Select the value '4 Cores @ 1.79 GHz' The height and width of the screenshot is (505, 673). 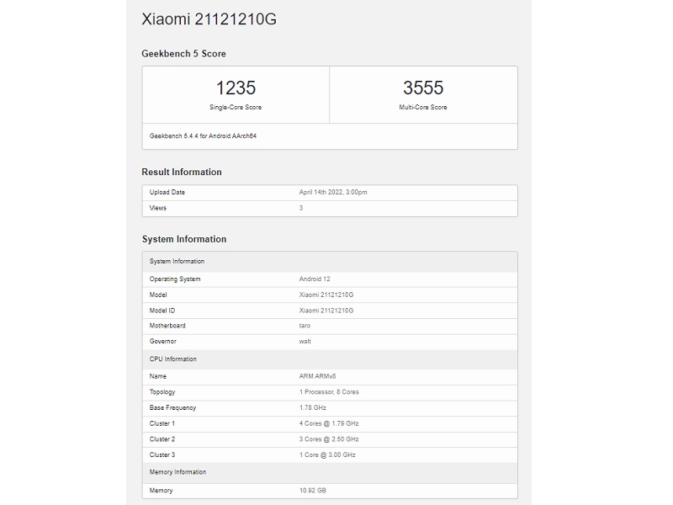tap(329, 424)
